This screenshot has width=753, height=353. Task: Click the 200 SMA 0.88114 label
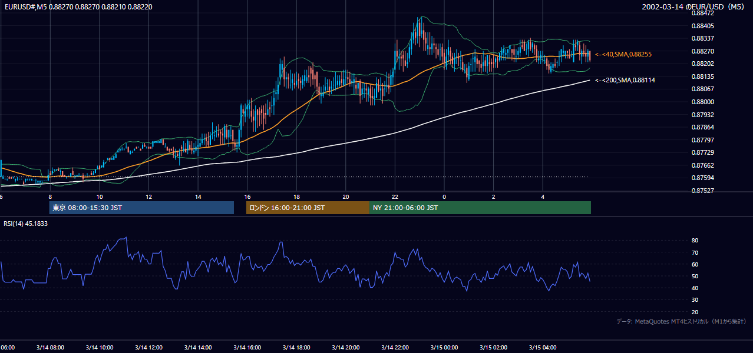pos(625,80)
